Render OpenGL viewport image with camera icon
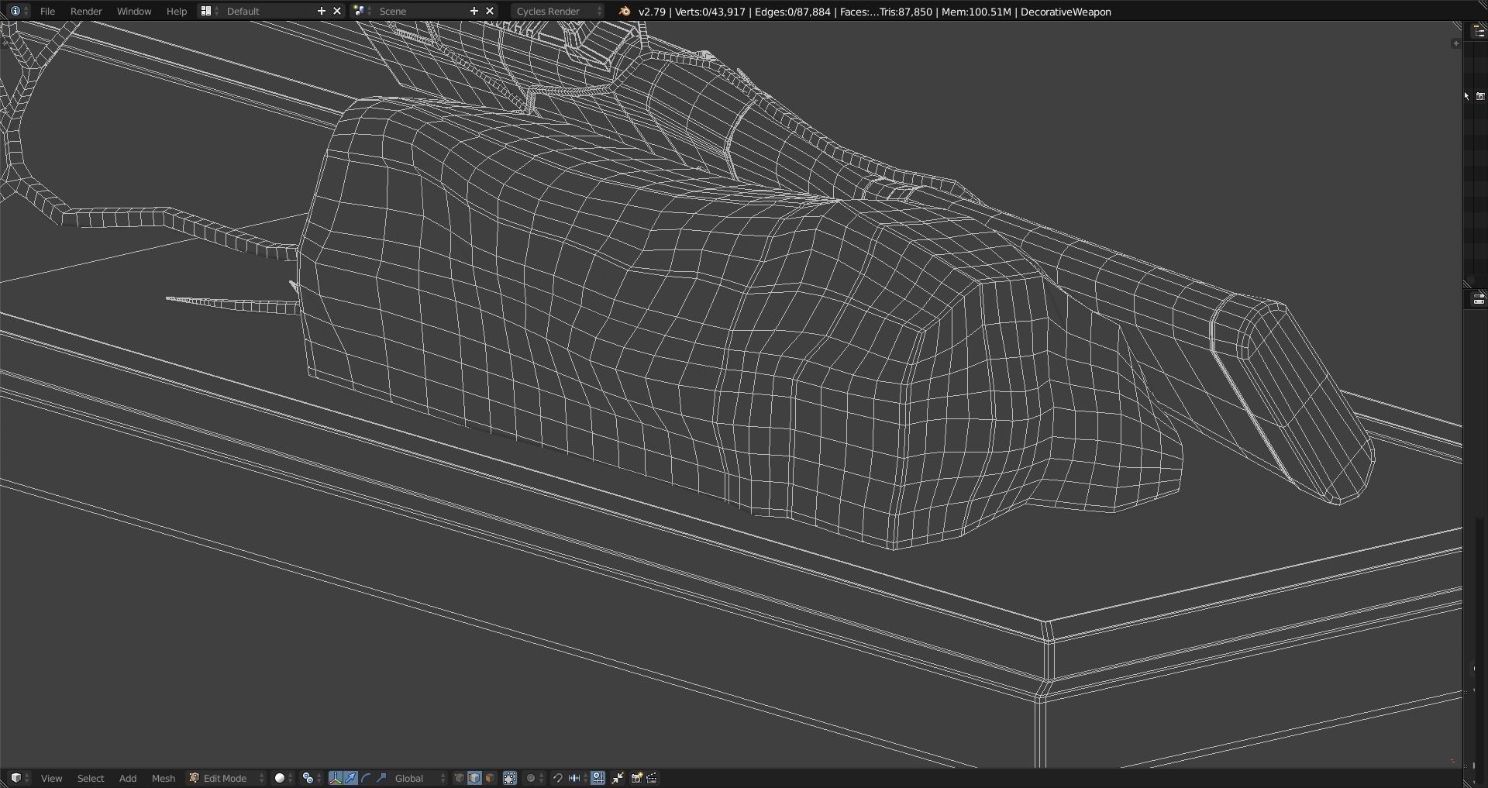 pyautogui.click(x=636, y=778)
